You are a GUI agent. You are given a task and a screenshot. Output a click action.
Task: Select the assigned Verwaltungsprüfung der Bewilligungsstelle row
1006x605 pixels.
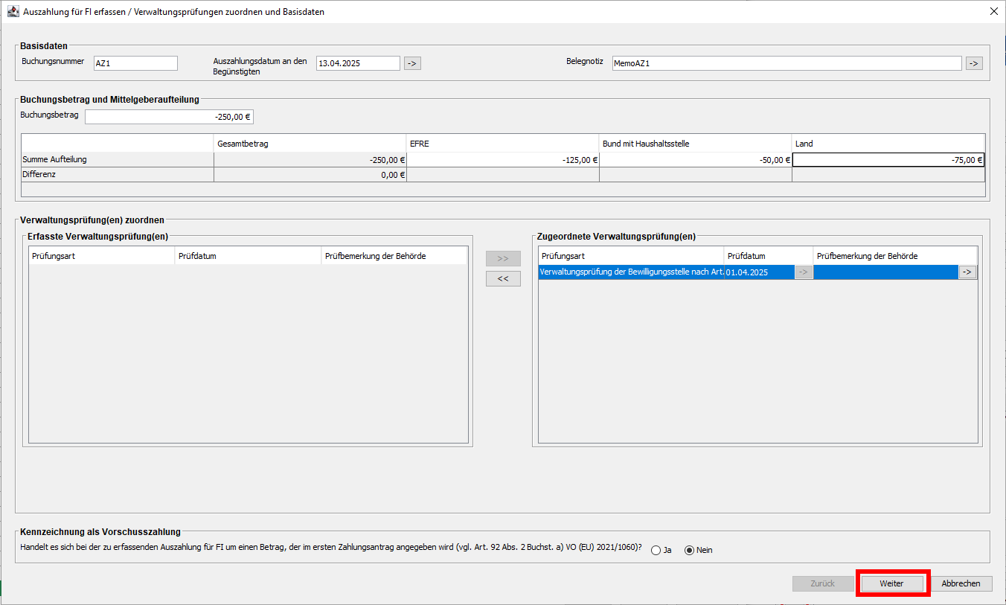631,272
